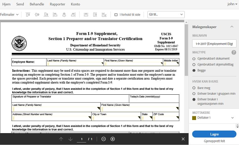Click the align left edges icon
Image resolution: width=239 pixels, height=145 pixels.
pyautogui.click(x=55, y=15)
